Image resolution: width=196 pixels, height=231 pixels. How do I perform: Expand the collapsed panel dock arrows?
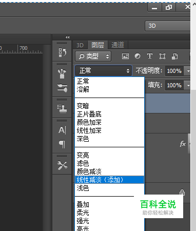tap(68, 37)
